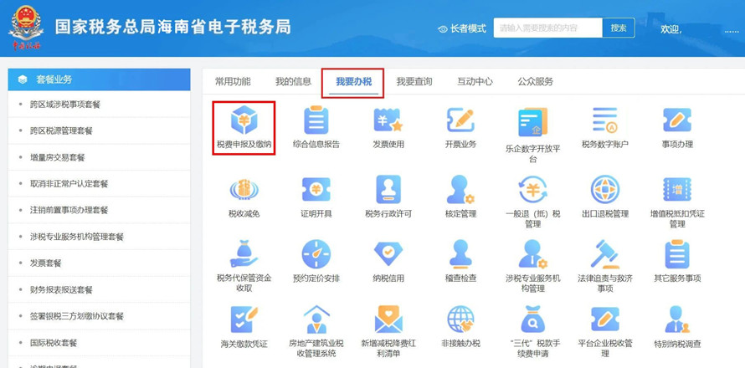Viewport: 745px width, 368px height.
Task: Select the 出口退税管理 globe icon
Action: coord(605,190)
